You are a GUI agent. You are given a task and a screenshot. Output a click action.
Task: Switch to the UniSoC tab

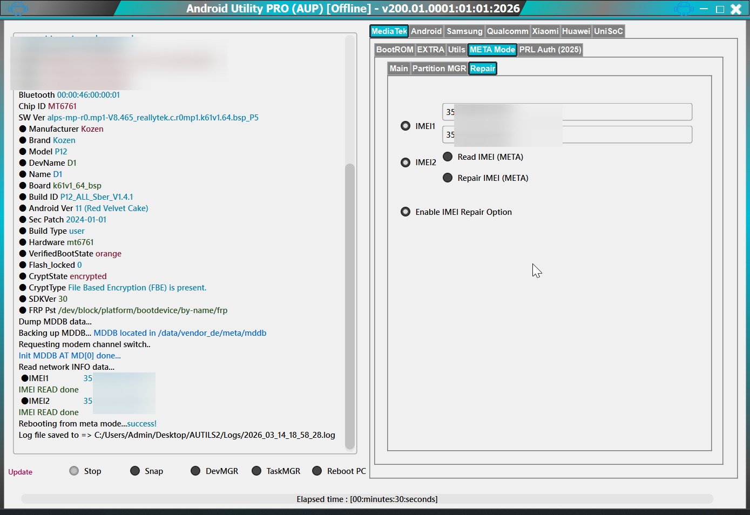tap(609, 31)
